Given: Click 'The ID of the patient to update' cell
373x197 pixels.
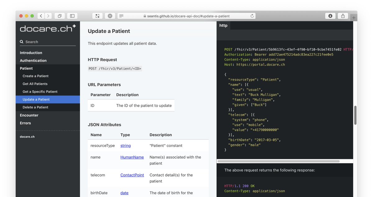Looking at the screenshot, I should pos(144,105).
